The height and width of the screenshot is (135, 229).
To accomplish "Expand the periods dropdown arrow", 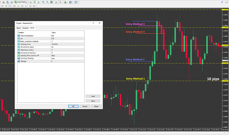I will tap(73, 2).
